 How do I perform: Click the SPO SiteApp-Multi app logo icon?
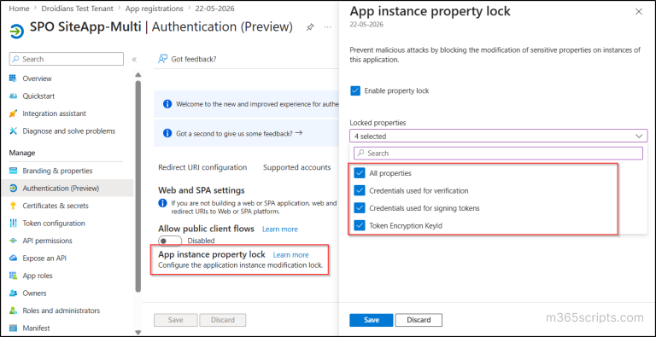click(x=17, y=31)
